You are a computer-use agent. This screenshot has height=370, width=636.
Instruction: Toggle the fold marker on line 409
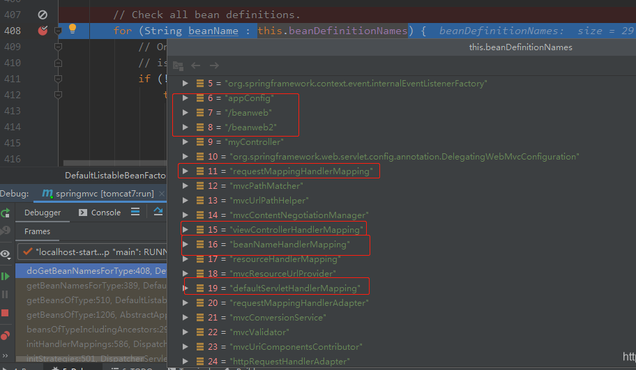(58, 47)
